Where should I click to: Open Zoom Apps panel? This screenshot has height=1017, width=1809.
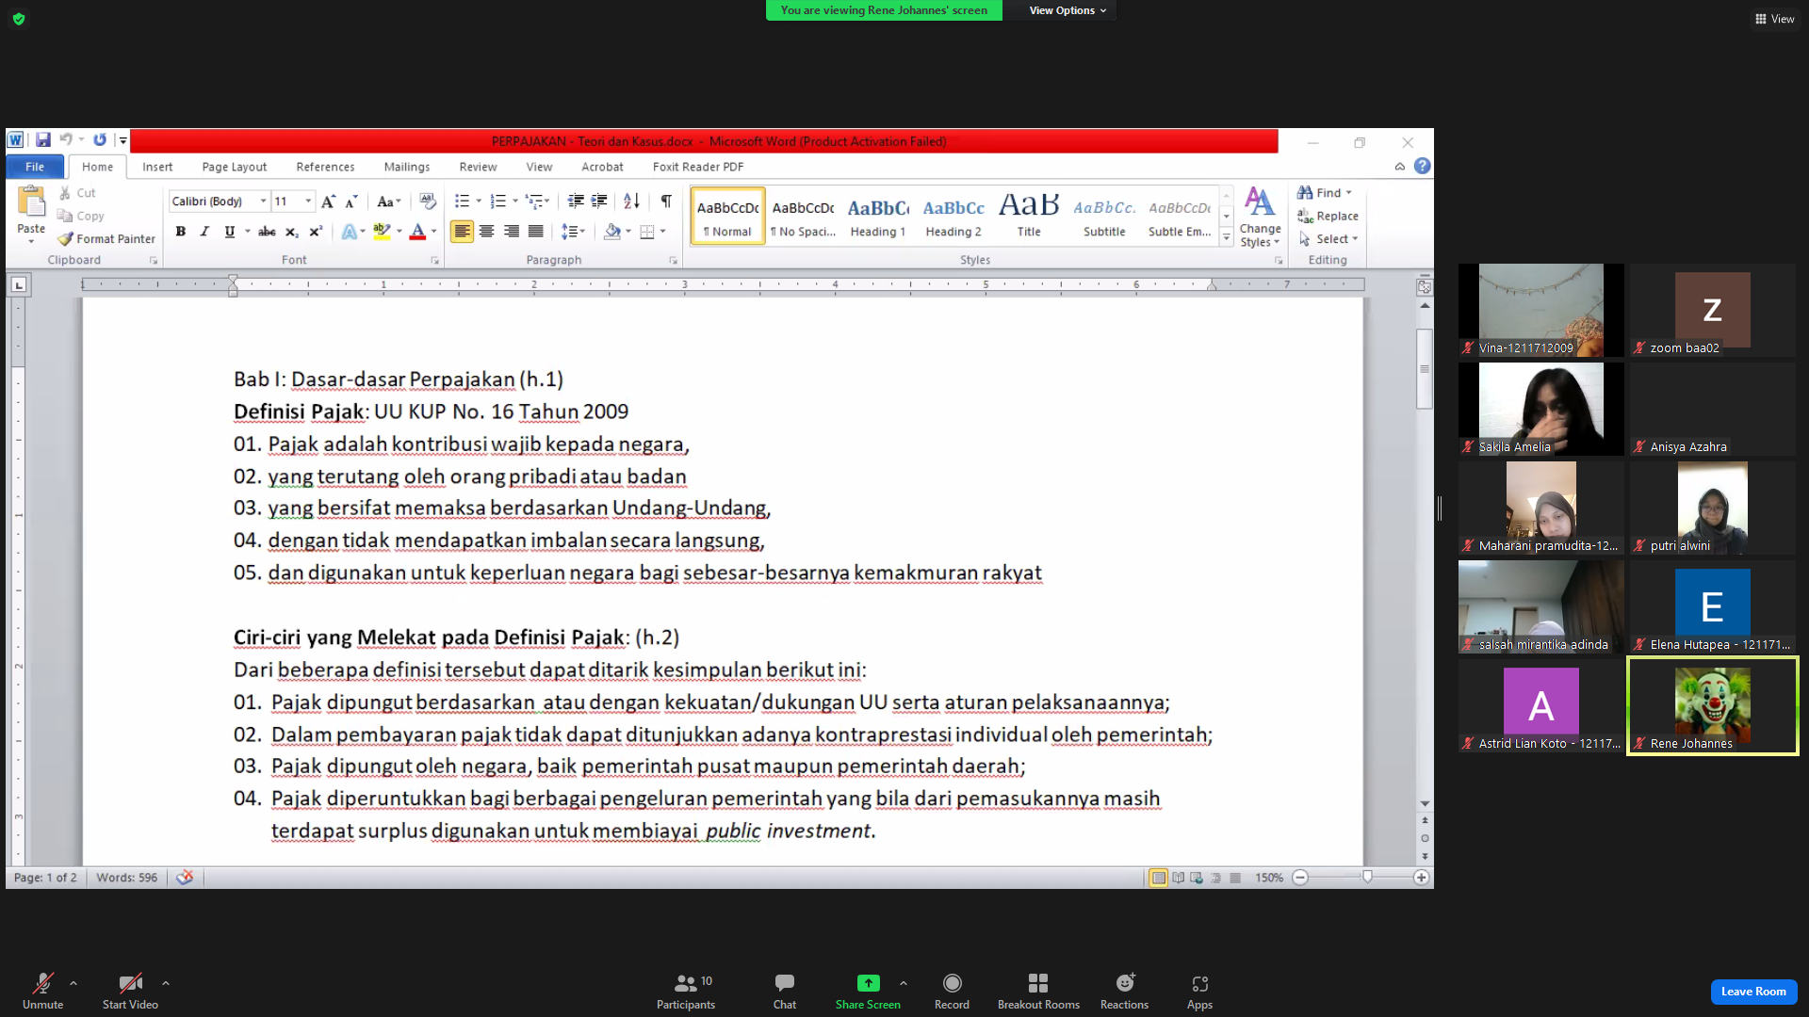(x=1199, y=993)
